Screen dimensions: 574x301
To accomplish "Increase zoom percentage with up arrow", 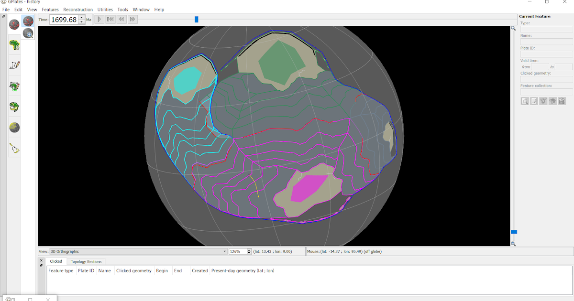I will 249,250.
